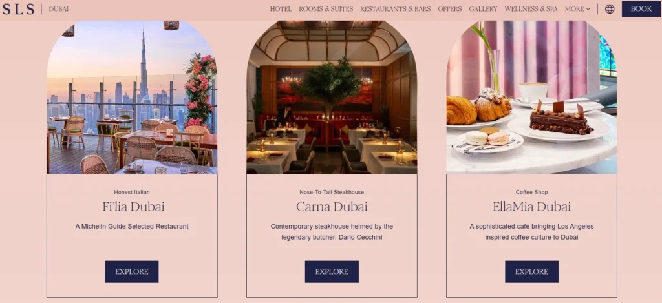This screenshot has width=662, height=303.
Task: Explore Fi'lia Dubai restaurant
Action: [132, 272]
